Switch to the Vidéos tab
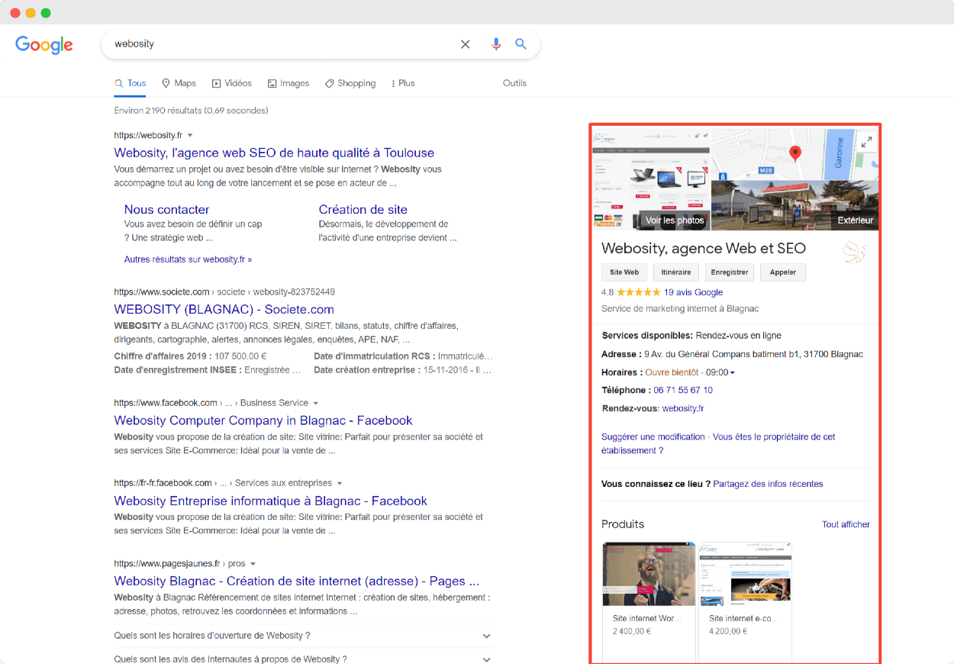Screen dimensions: 954x664 pyautogui.click(x=232, y=83)
